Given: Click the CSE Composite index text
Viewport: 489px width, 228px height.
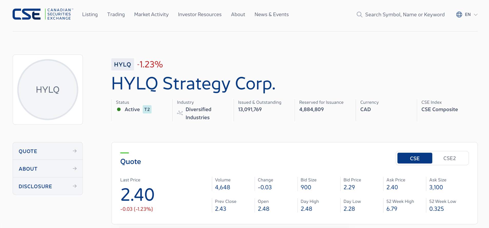Looking at the screenshot, I should (439, 109).
